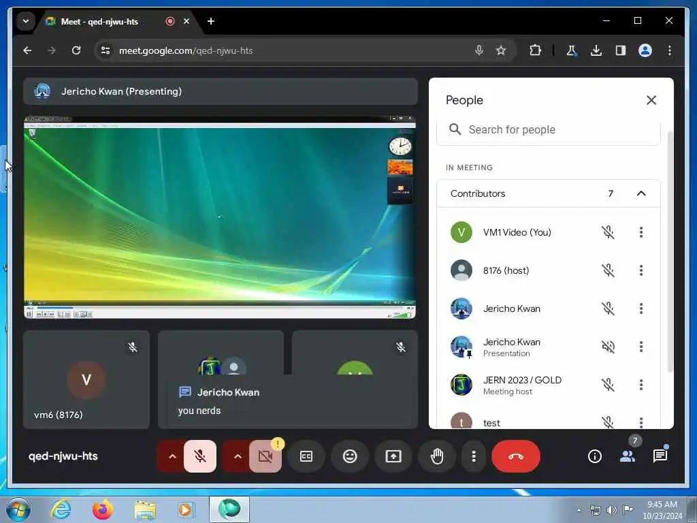Screen dimensions: 697x523
Task: View site information icon in address bar
Action: coord(106,50)
